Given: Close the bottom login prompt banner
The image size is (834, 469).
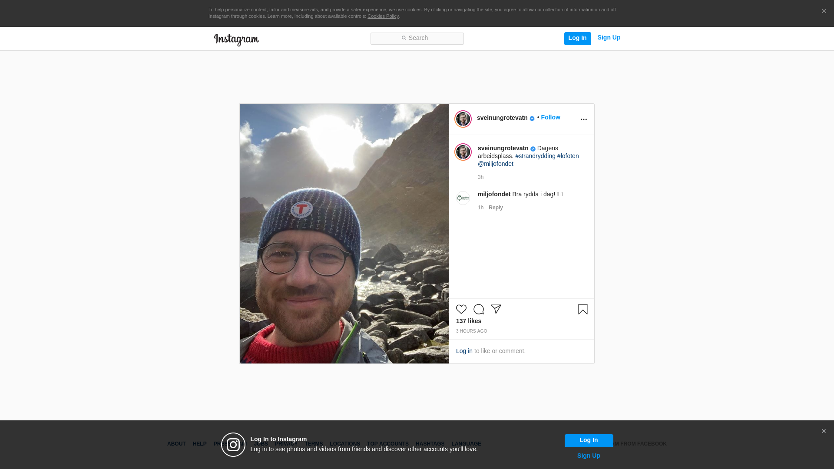Looking at the screenshot, I should [824, 431].
